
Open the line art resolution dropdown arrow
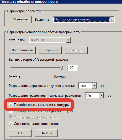coord(94,86)
